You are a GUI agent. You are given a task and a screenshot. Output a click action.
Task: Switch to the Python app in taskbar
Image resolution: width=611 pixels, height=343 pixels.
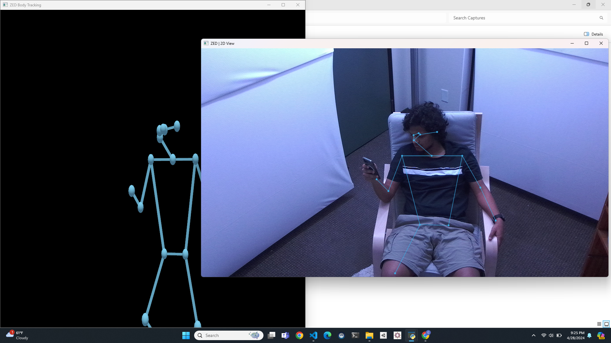pos(411,335)
